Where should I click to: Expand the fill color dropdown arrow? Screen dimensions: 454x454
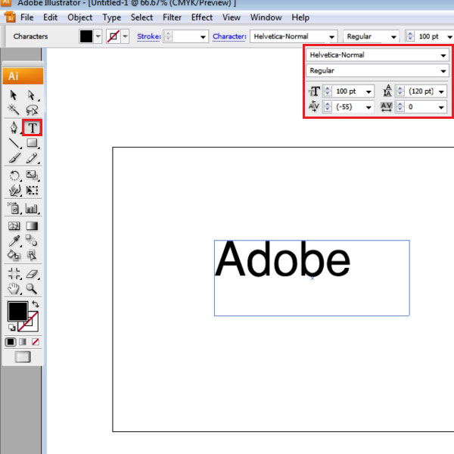point(98,36)
